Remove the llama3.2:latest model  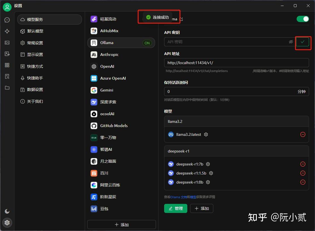coord(303,134)
